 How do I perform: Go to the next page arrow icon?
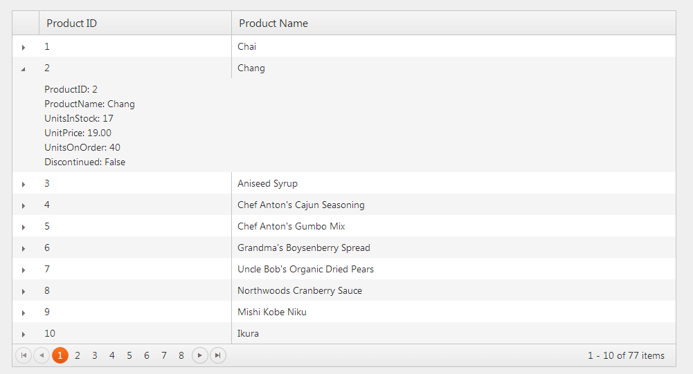tap(200, 355)
